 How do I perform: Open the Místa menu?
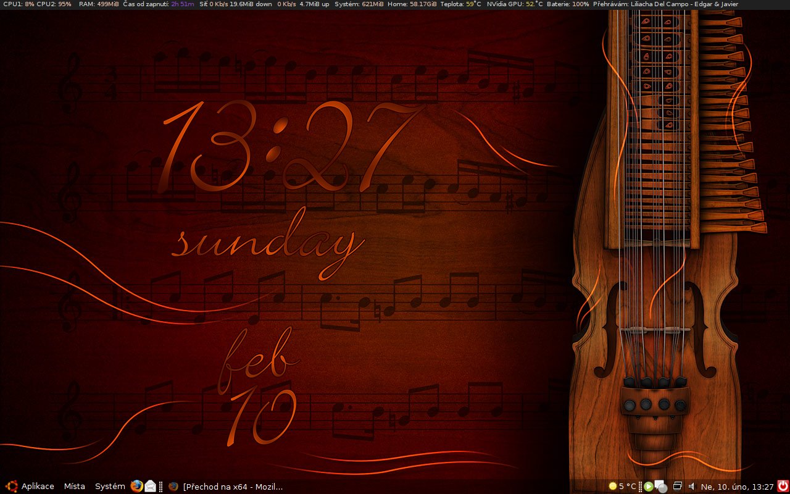click(x=74, y=486)
